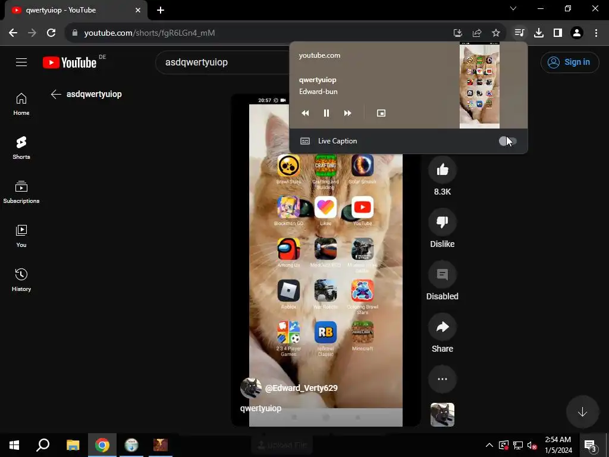This screenshot has height=457, width=609.
Task: Open History in YouTube sidebar
Action: pos(21,280)
